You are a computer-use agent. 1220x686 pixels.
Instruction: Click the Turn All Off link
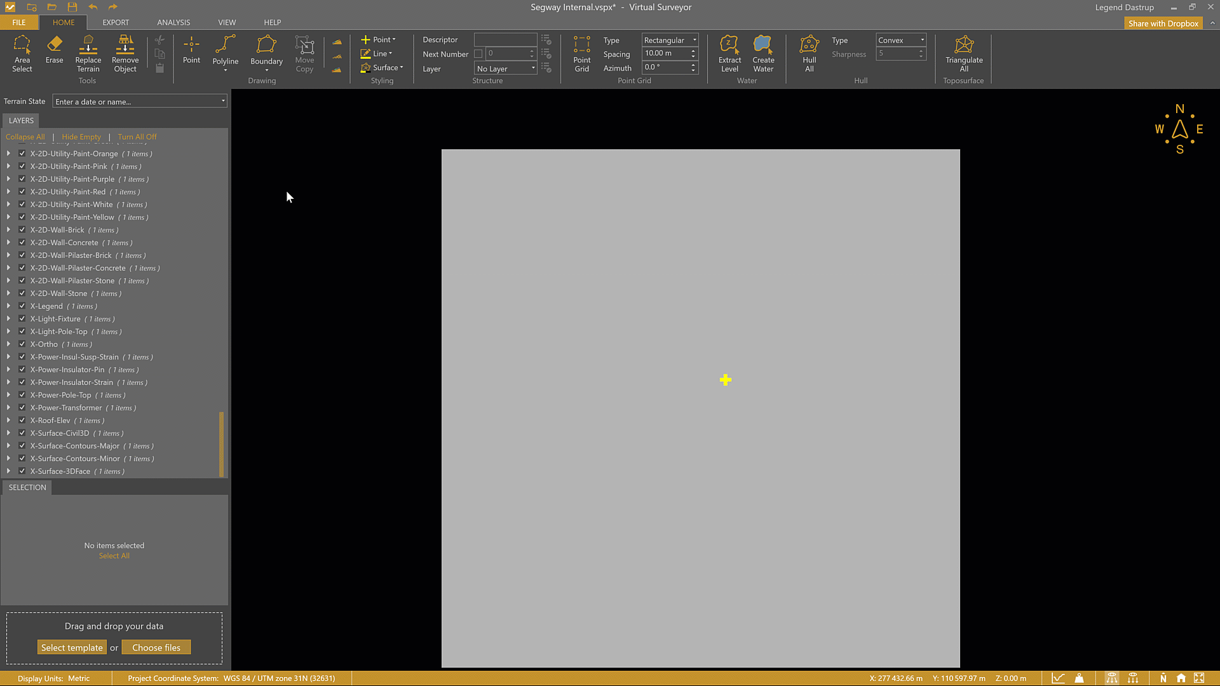tap(137, 137)
